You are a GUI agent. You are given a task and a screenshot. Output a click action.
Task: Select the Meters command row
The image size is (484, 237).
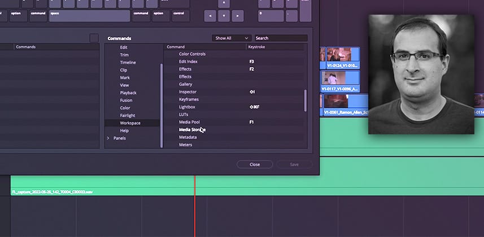234,144
